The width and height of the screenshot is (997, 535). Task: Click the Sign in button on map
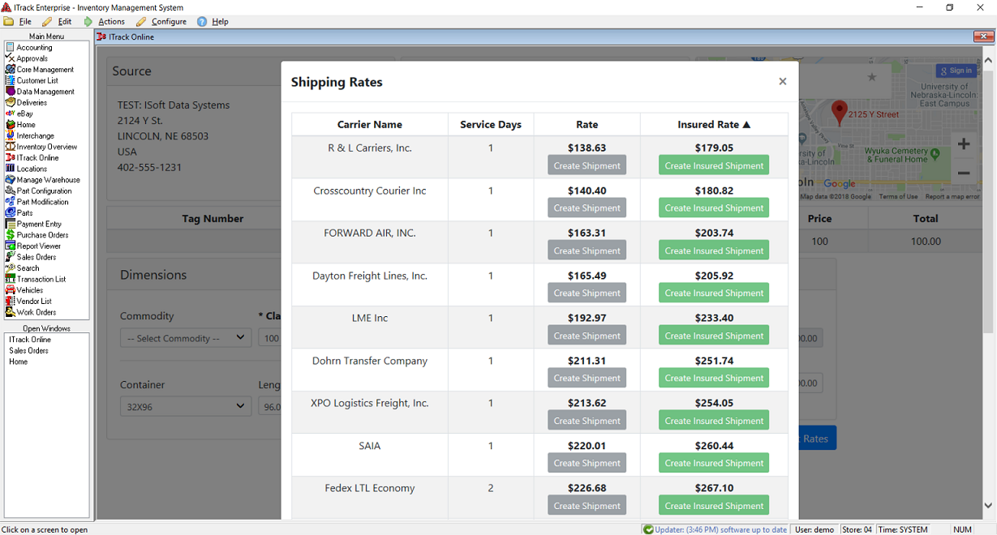[x=956, y=71]
